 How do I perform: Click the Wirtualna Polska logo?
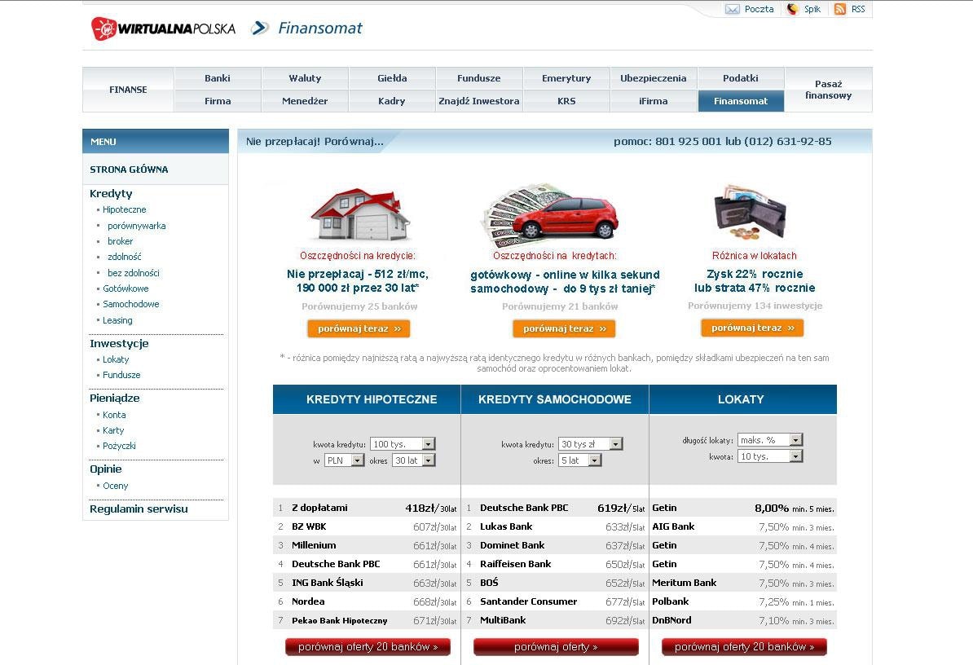[163, 29]
